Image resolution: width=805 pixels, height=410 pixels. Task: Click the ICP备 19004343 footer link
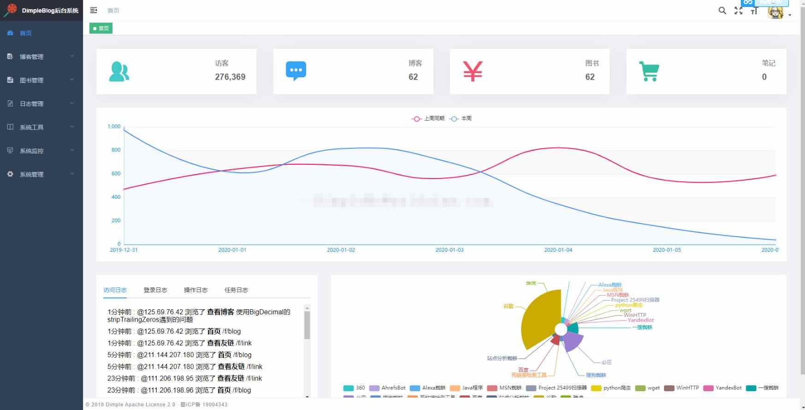[x=204, y=404]
